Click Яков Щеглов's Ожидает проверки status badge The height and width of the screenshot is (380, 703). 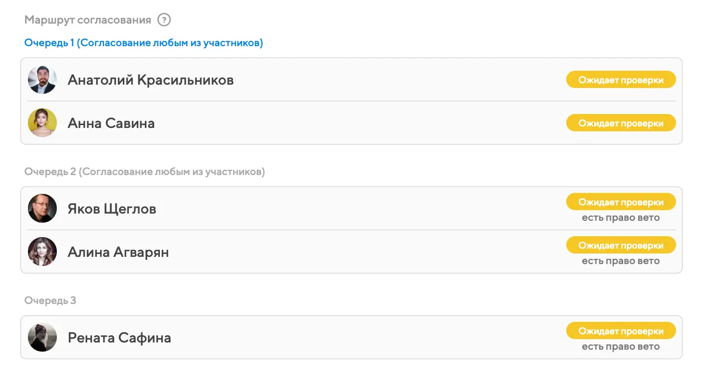pos(621,202)
